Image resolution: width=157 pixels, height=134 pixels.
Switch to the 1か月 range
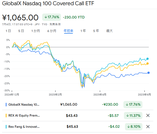36,31
